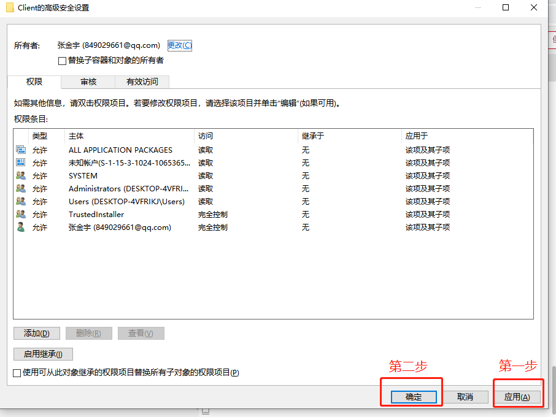The height and width of the screenshot is (417, 556).
Task: Select the TrustedInstaller principal entry
Action: (x=273, y=215)
